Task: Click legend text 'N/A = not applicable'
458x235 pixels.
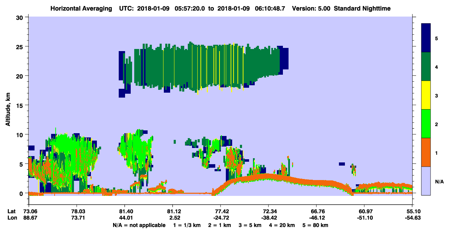Action: pyautogui.click(x=139, y=225)
